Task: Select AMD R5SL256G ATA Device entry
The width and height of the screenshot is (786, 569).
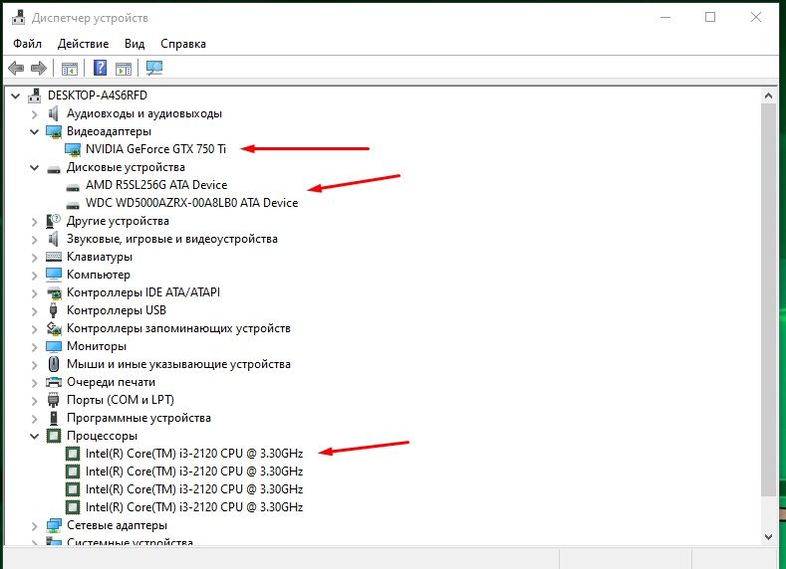Action: [x=156, y=185]
